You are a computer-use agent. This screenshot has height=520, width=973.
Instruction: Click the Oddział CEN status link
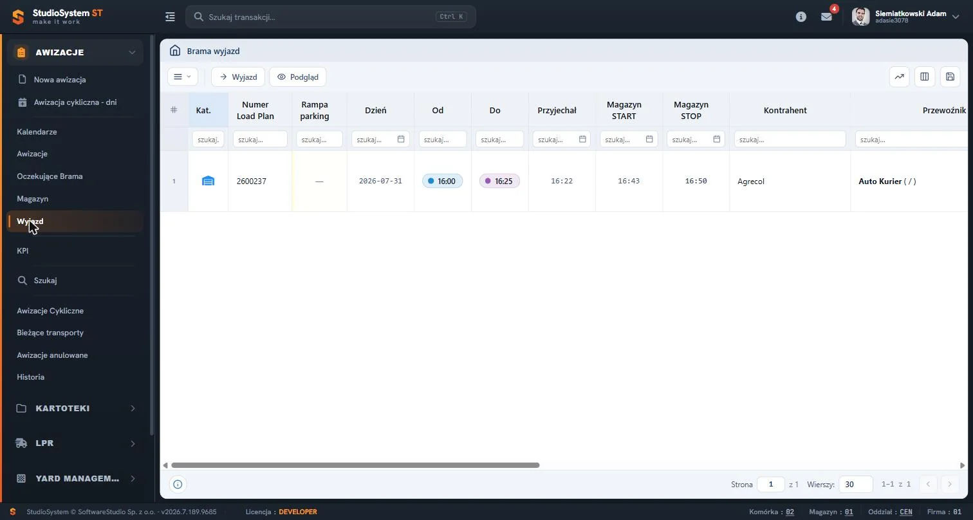906,512
